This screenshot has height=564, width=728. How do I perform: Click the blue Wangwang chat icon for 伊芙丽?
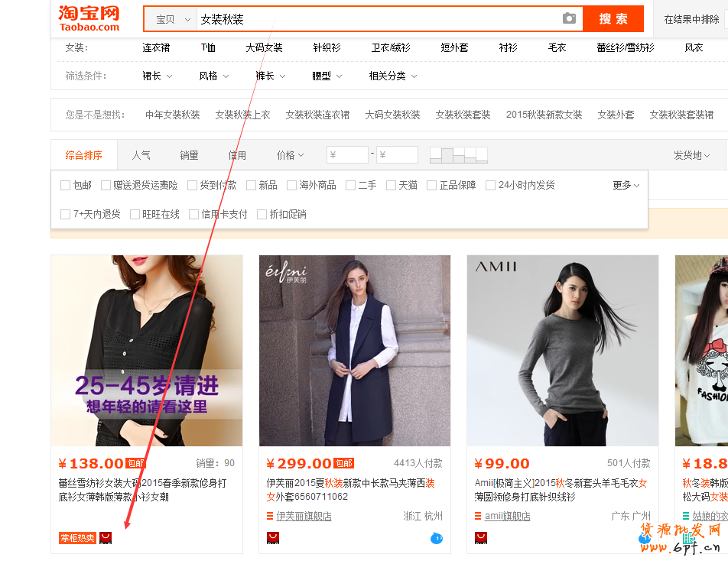click(x=437, y=538)
